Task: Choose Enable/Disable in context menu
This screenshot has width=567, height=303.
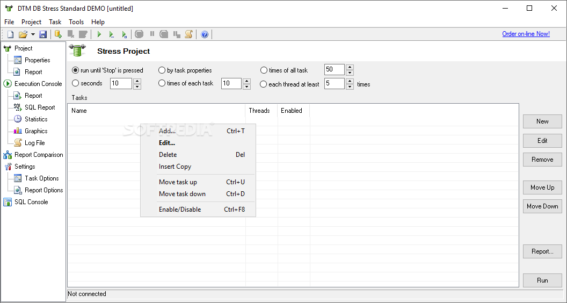Action: tap(198, 209)
